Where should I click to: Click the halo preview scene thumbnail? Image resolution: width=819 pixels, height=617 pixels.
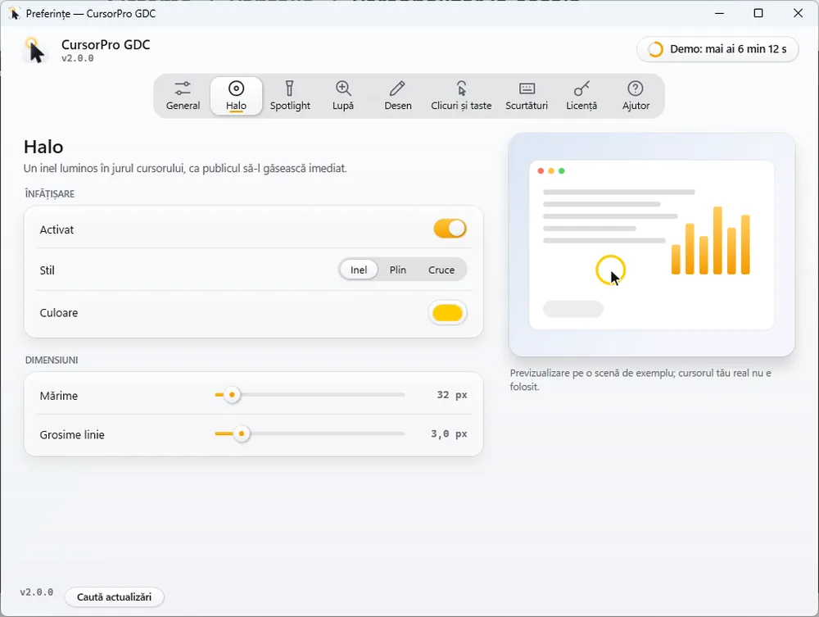pos(651,244)
